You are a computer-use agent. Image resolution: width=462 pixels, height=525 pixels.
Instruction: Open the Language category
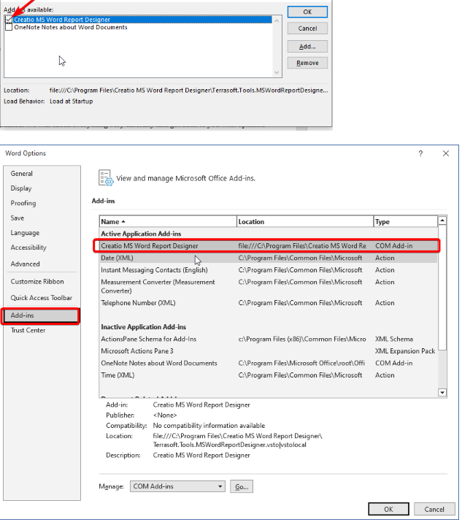pos(25,233)
